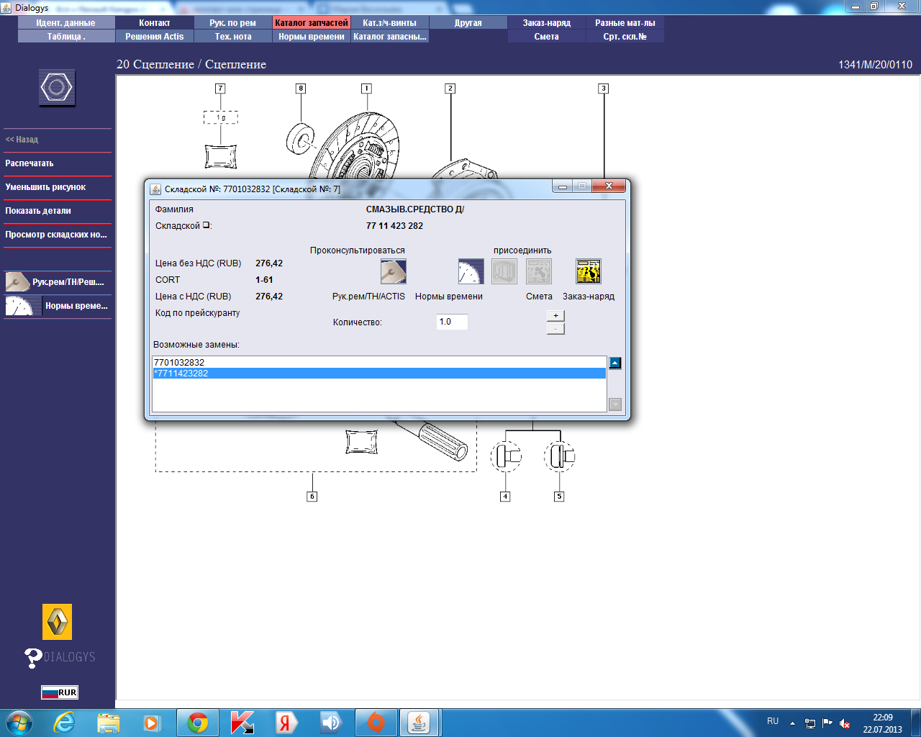
Task: Open the top Смета tab
Action: 547,37
